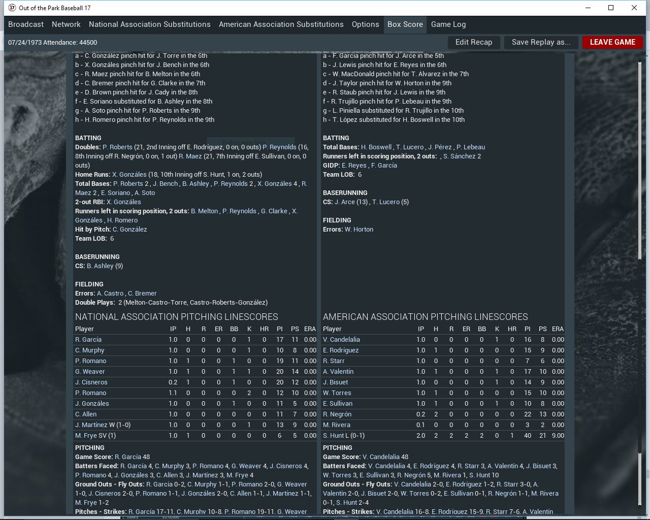The height and width of the screenshot is (520, 650).
Task: Select the Options menu item
Action: pyautogui.click(x=365, y=24)
